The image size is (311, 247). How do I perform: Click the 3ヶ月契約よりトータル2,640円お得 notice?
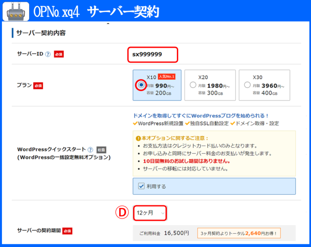[239, 233]
